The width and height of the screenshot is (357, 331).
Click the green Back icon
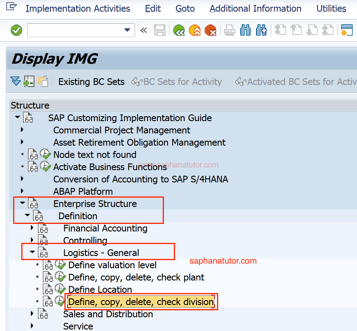point(179,30)
